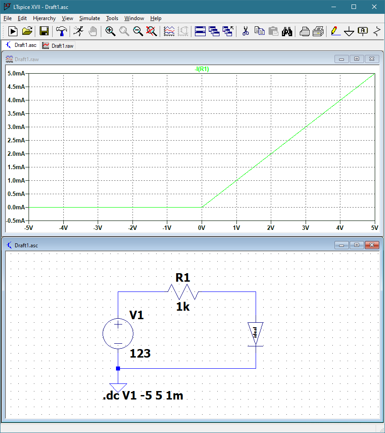Open the File menu
Viewport: 385px width, 433px height.
(8, 18)
